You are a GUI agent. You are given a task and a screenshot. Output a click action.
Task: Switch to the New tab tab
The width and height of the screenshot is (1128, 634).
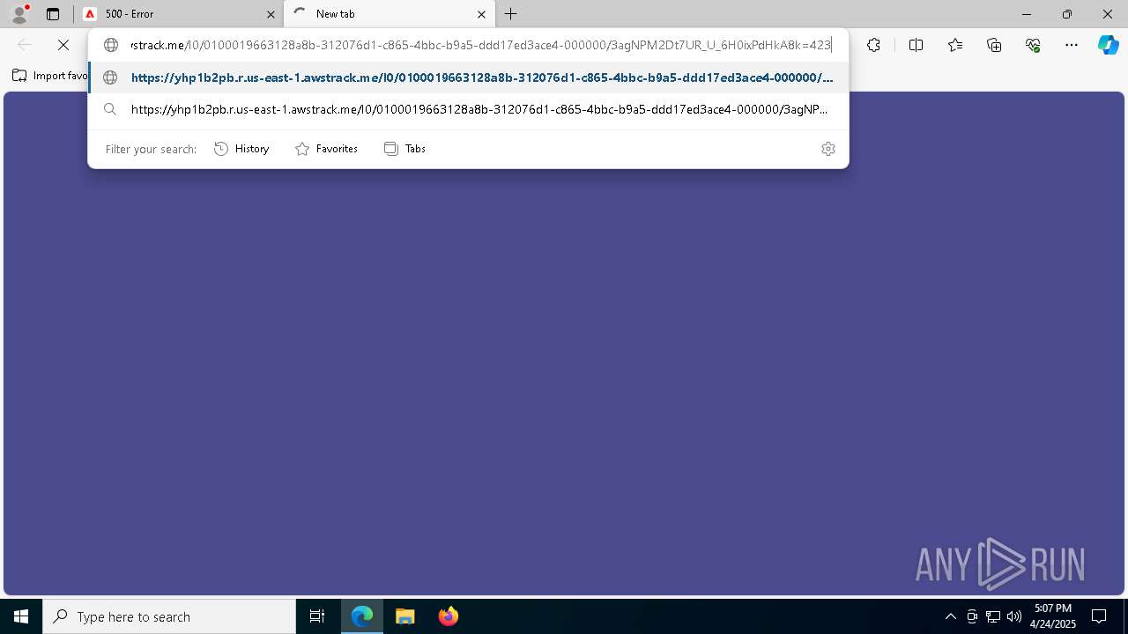pyautogui.click(x=389, y=14)
